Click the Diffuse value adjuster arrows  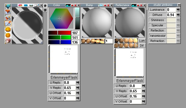tap(178, 15)
